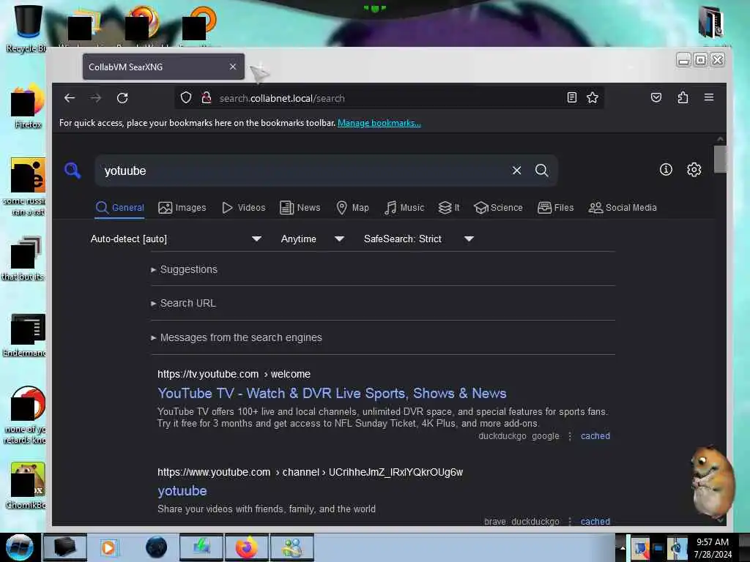
Task: Open the media player taskbar icon
Action: click(x=108, y=547)
